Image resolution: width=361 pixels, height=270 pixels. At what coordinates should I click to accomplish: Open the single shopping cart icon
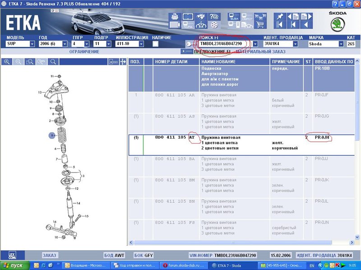coord(260,25)
